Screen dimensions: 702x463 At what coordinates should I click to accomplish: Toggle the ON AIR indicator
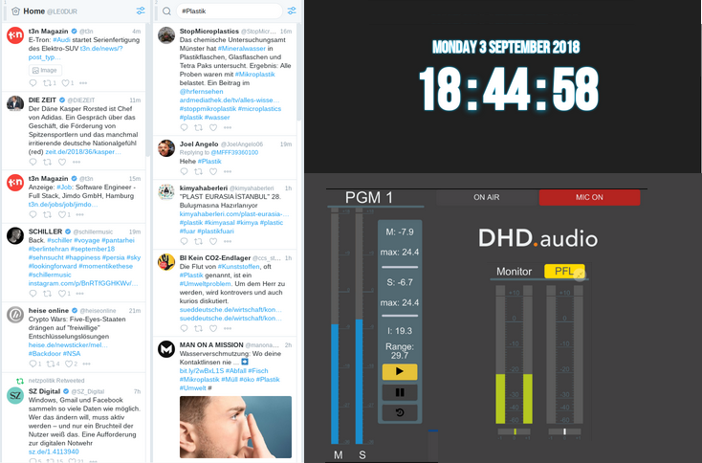coord(487,197)
